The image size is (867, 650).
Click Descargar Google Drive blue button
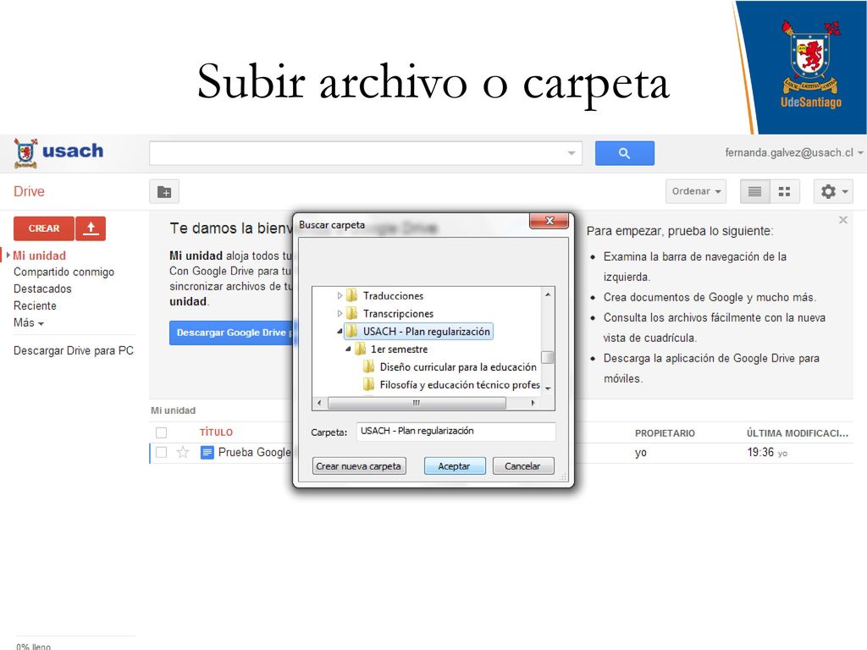(231, 333)
